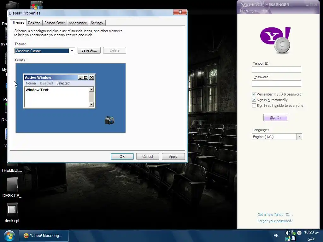Image resolution: width=323 pixels, height=242 pixels.
Task: Open the DESK.CP_ desktop file icon
Action: pos(12,185)
